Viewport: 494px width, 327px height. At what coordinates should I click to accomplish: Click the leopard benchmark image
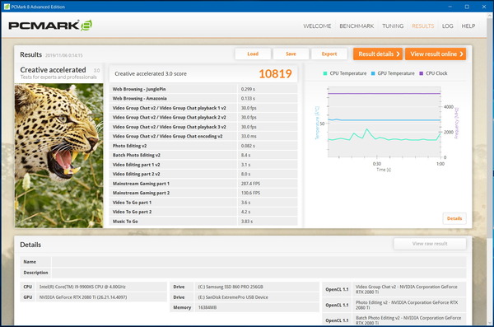tap(59, 156)
